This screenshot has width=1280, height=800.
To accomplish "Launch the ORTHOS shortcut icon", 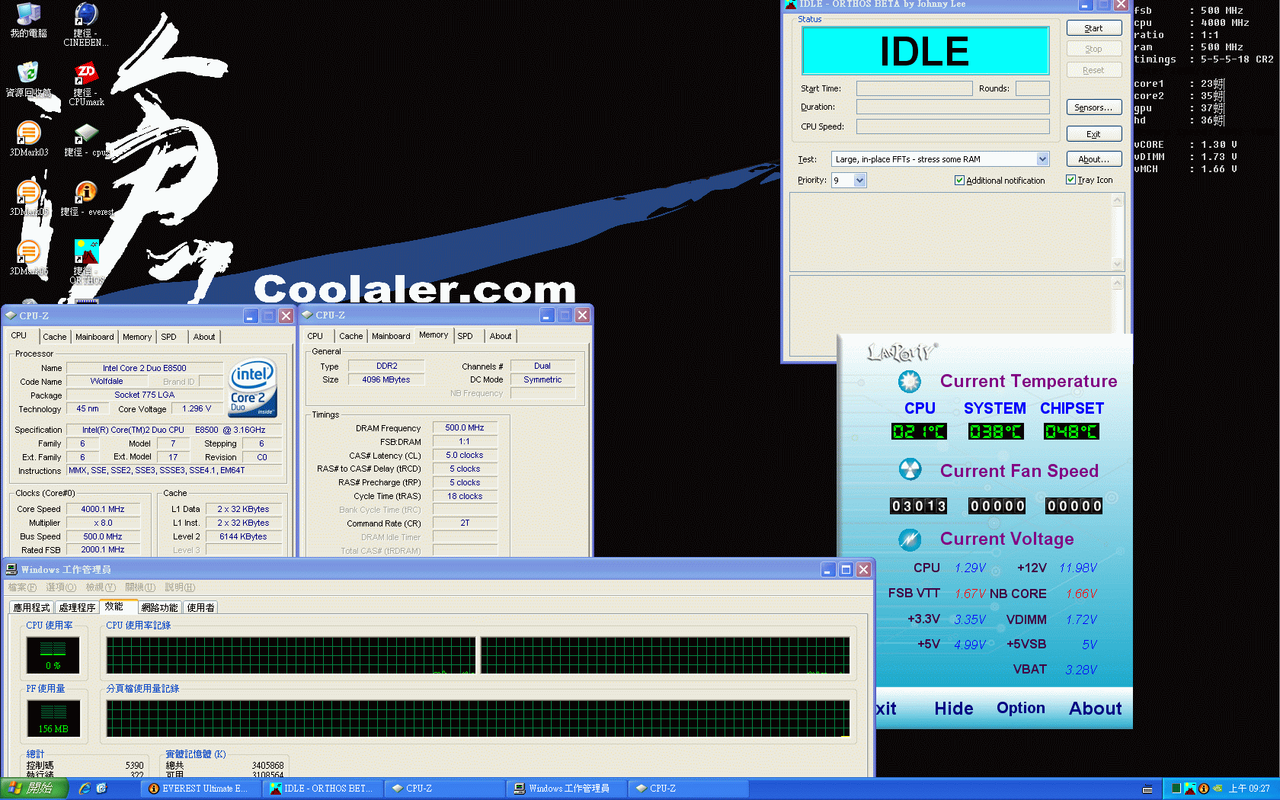I will tap(86, 261).
